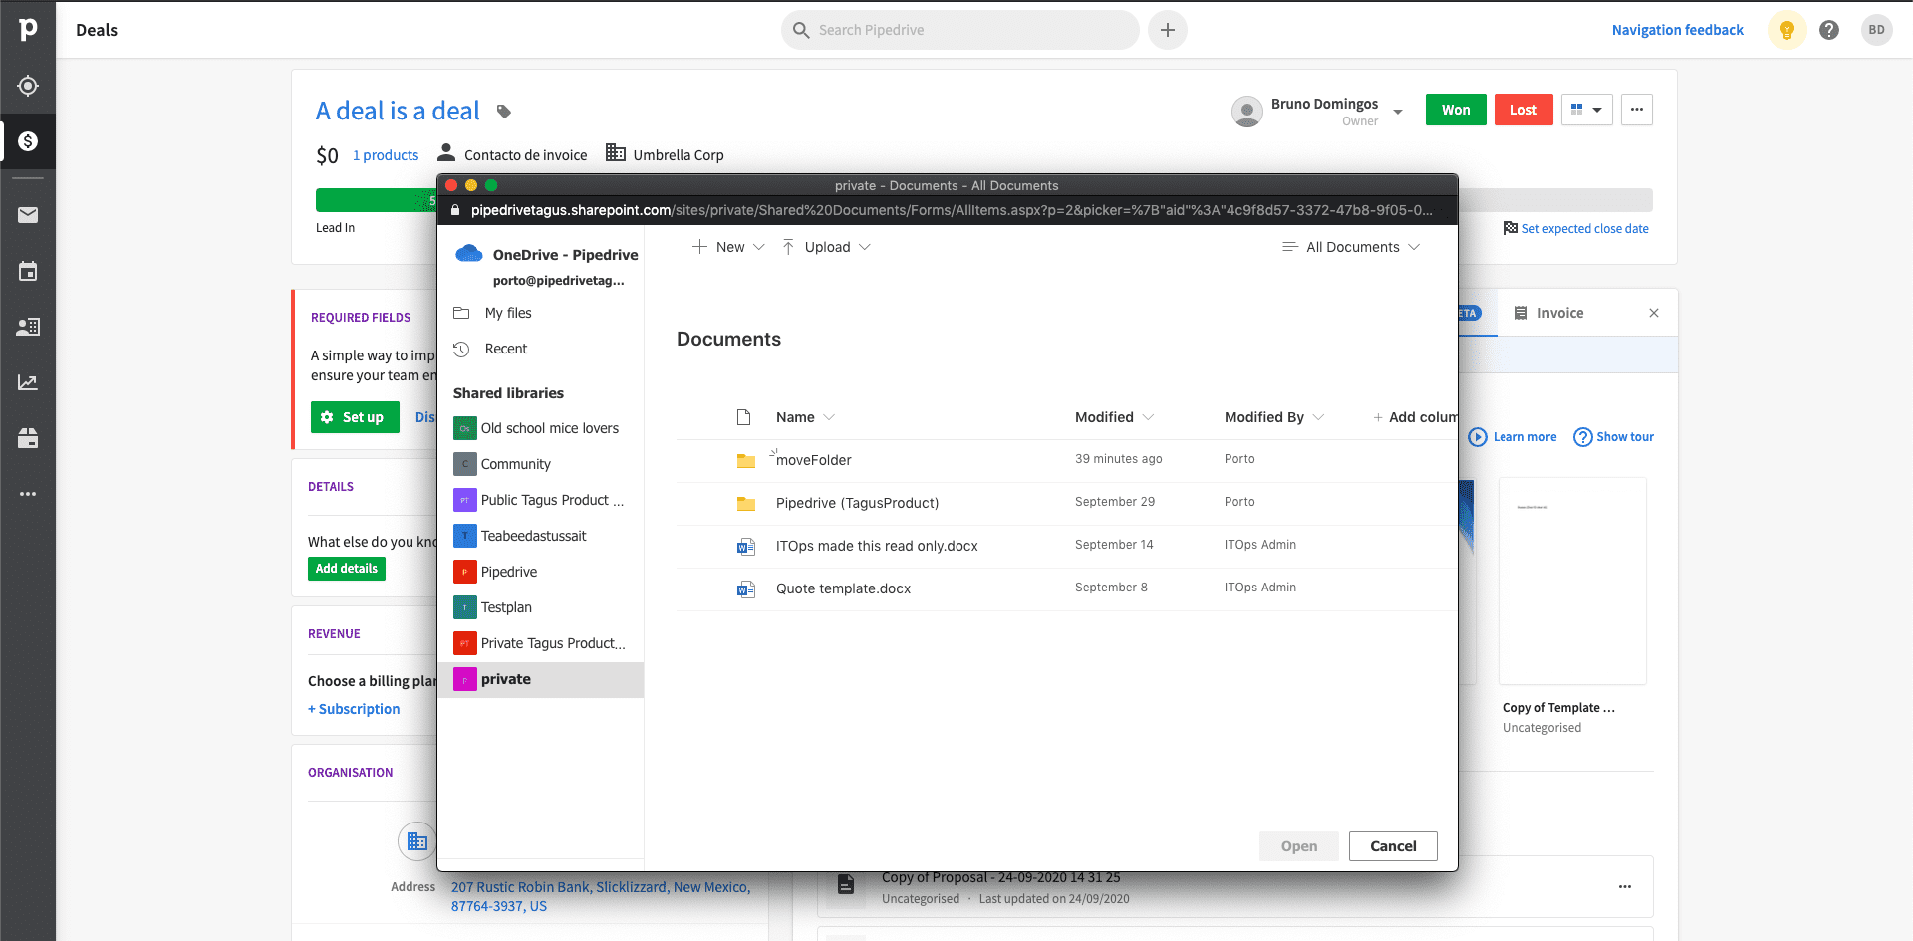Viewport: 1913px width, 941px height.
Task: Click Navigation feedback link
Action: 1678,30
